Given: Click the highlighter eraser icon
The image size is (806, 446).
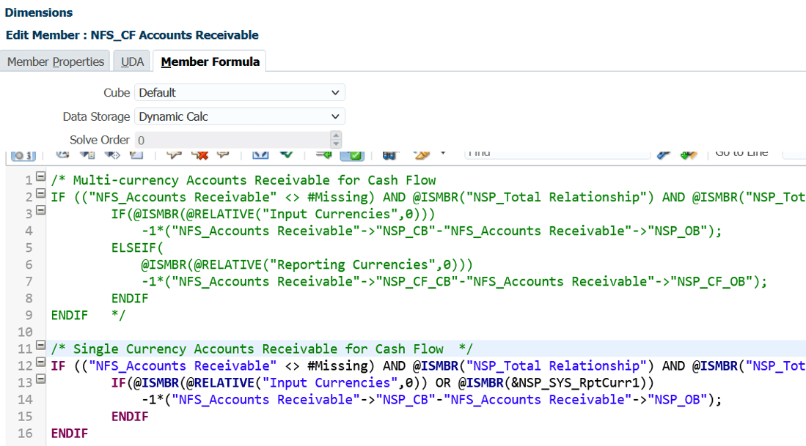Looking at the screenshot, I should click(x=422, y=154).
